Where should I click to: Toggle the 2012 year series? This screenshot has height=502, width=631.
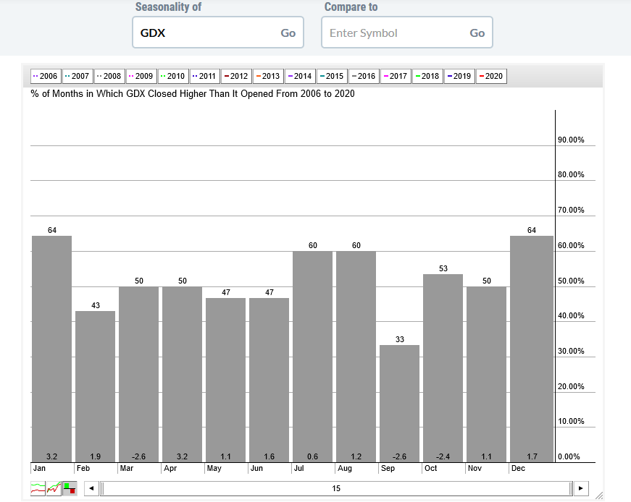pos(236,76)
